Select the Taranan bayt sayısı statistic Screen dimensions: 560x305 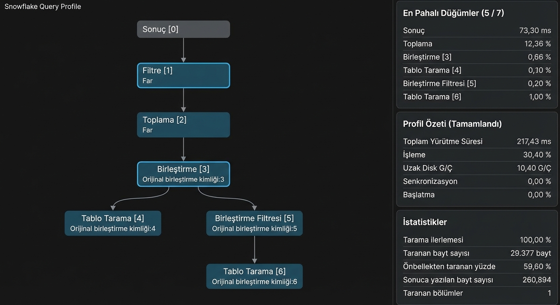(477, 253)
